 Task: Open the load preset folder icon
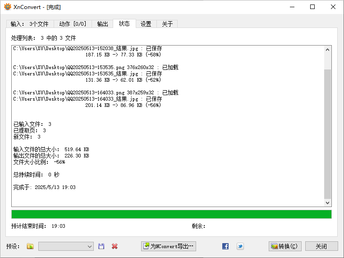[30, 246]
